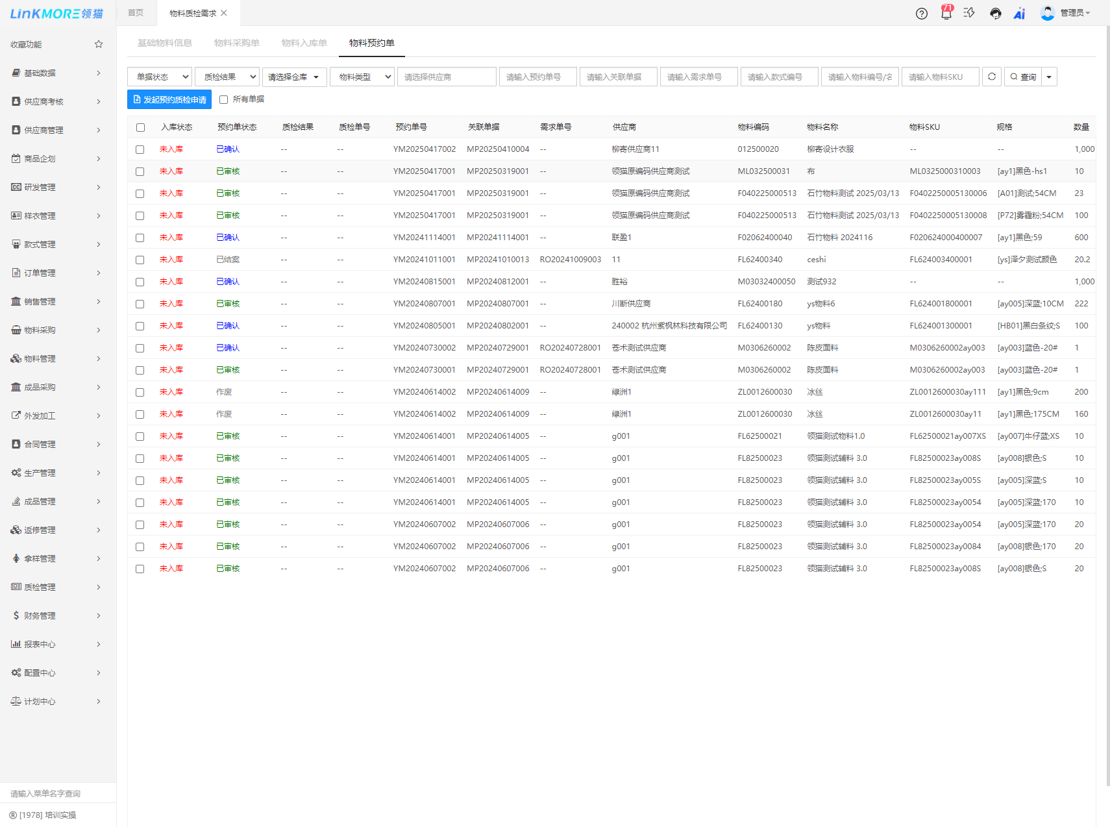This screenshot has width=1110, height=827.
Task: Check the row for 柳客供应商11
Action: [140, 149]
